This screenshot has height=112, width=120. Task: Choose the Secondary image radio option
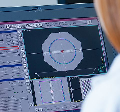(57, 108)
